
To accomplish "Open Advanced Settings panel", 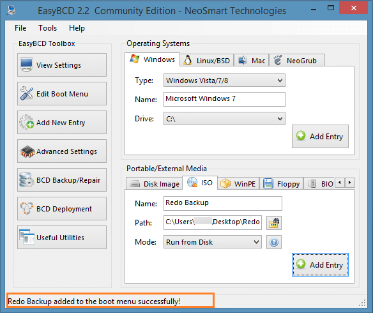I will coord(62,151).
